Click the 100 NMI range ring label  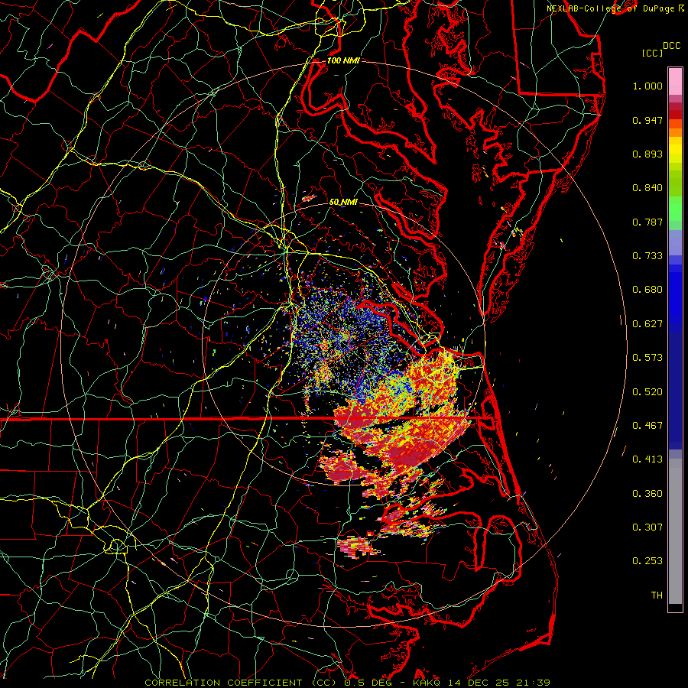pyautogui.click(x=343, y=60)
